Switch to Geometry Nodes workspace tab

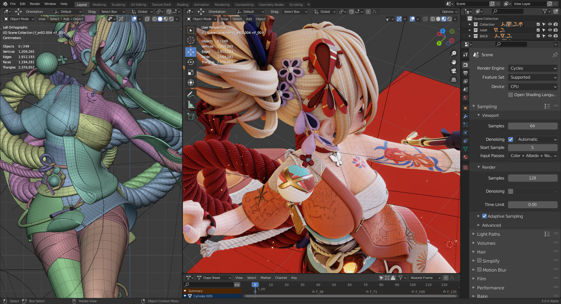click(x=271, y=5)
